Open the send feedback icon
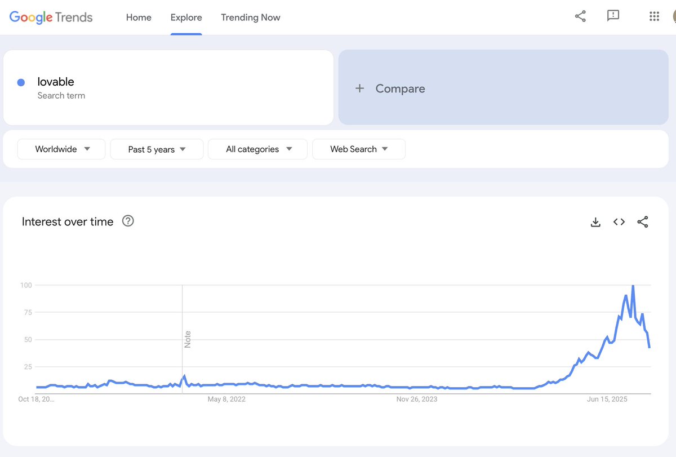 pyautogui.click(x=613, y=16)
